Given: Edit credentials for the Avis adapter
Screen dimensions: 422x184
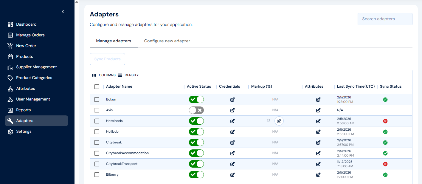Looking at the screenshot, I should [232, 110].
